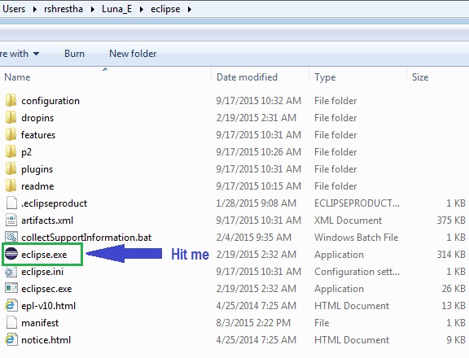Select the artifacts.xml file name
This screenshot has height=358, width=469.
point(47,220)
